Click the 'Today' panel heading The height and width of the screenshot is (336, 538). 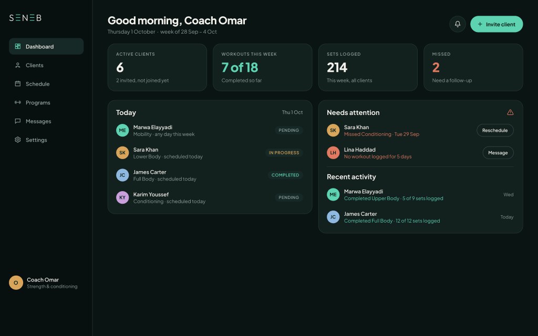(126, 112)
